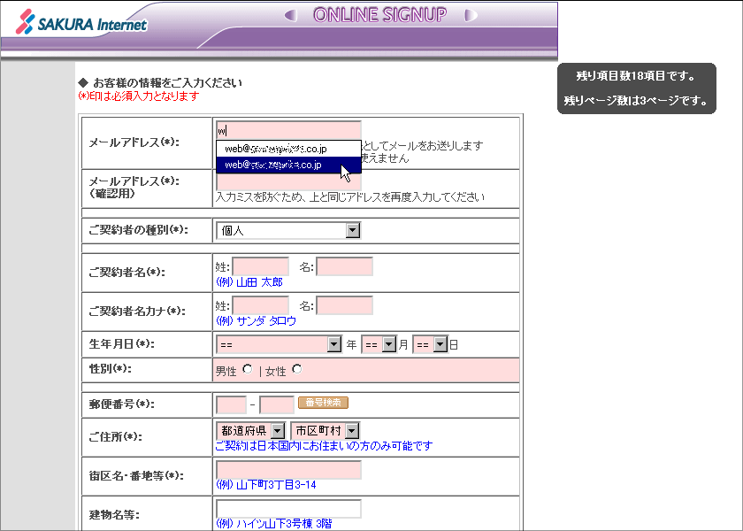The image size is (743, 531).
Task: Focus the メールアドレス email input field
Action: [x=288, y=130]
